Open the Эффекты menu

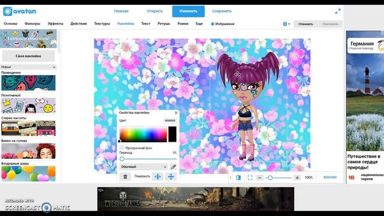pos(55,23)
